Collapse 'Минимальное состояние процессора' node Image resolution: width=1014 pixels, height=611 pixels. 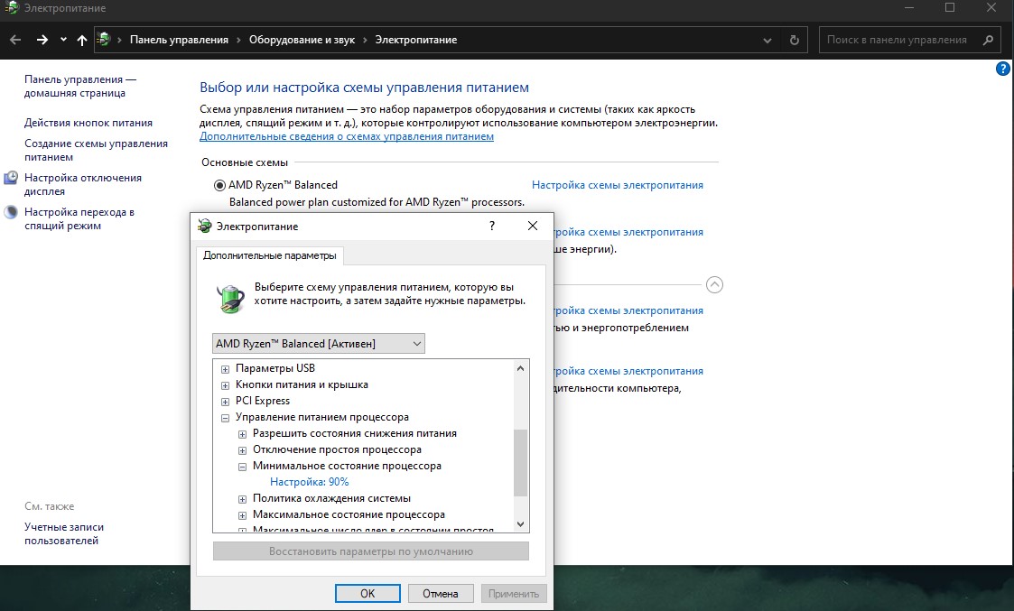click(242, 467)
